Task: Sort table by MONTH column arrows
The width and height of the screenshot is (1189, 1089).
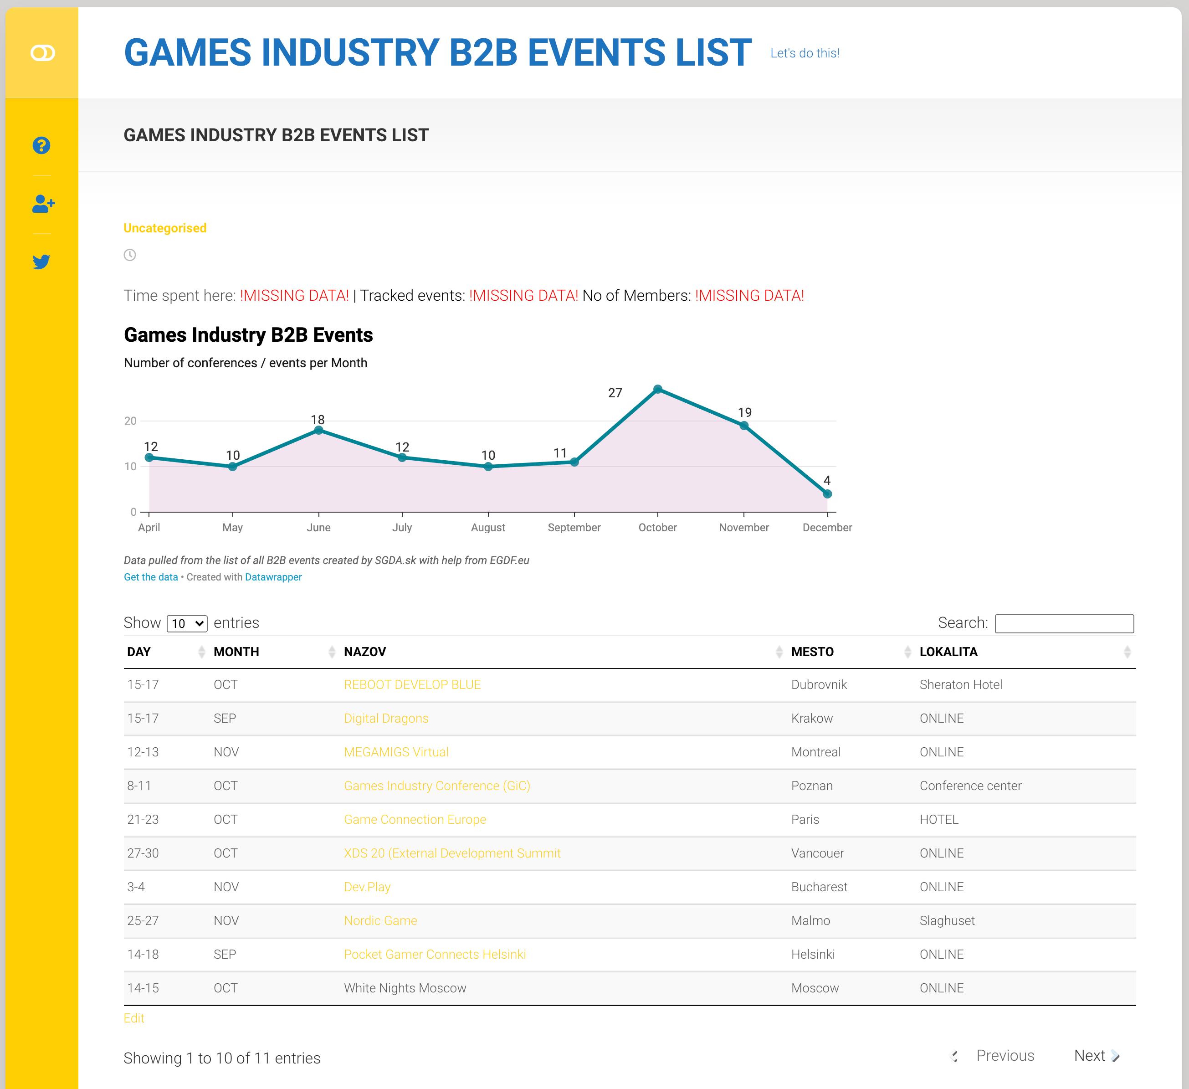Action: (332, 652)
